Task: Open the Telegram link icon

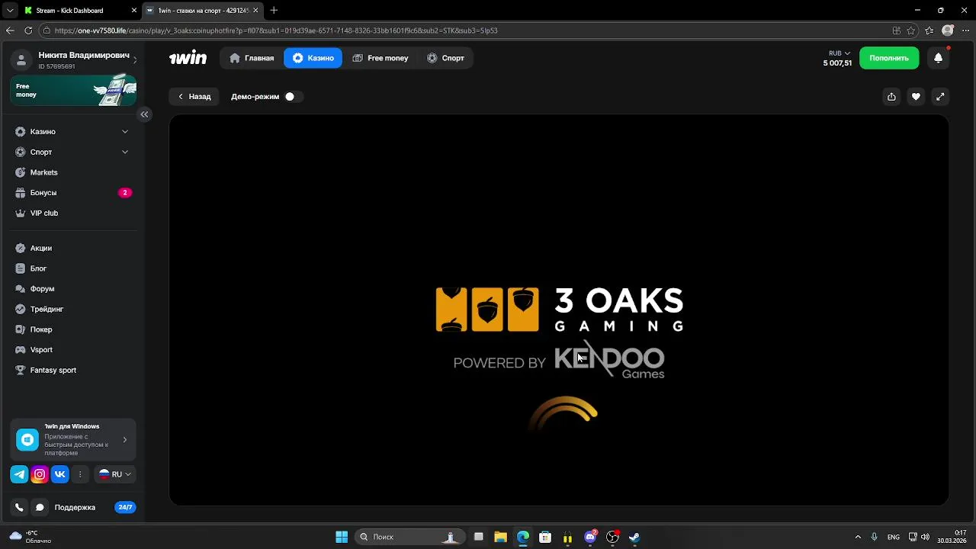Action: [19, 474]
